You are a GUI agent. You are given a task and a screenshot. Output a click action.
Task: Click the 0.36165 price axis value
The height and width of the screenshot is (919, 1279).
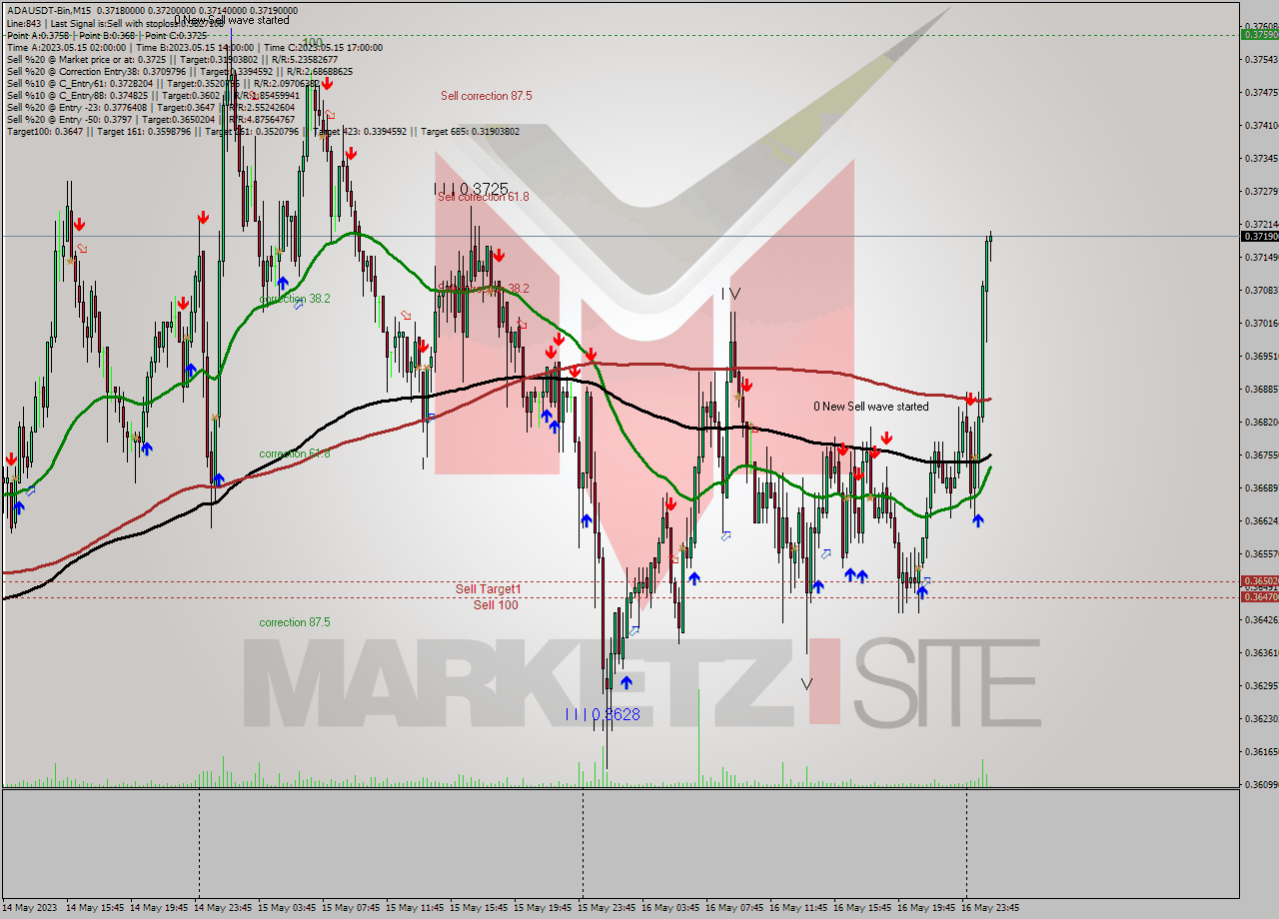point(1260,752)
